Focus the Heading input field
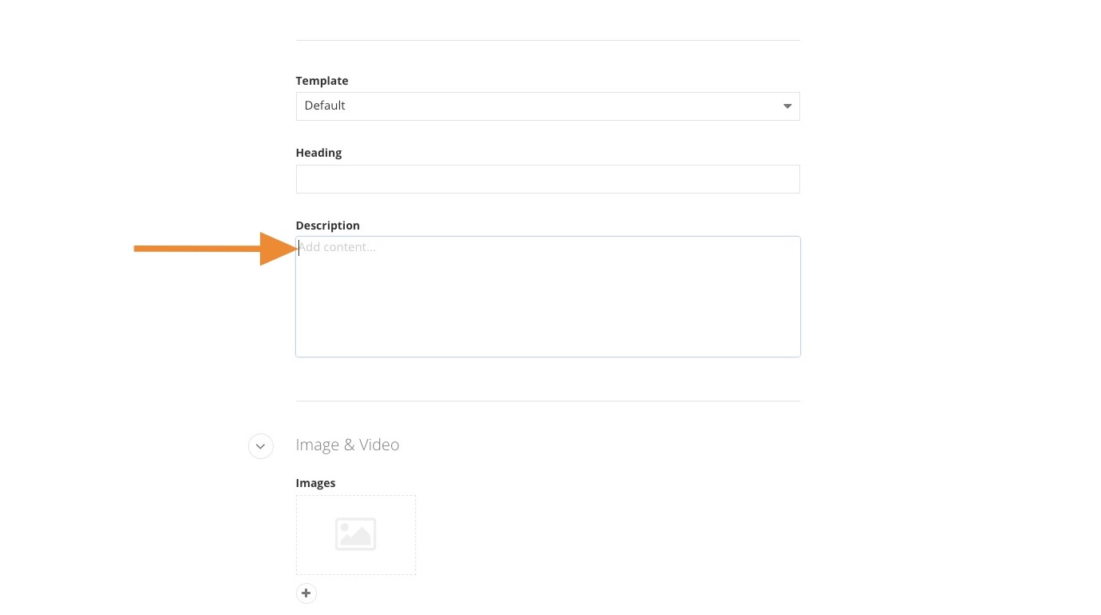This screenshot has width=1101, height=615. point(547,179)
